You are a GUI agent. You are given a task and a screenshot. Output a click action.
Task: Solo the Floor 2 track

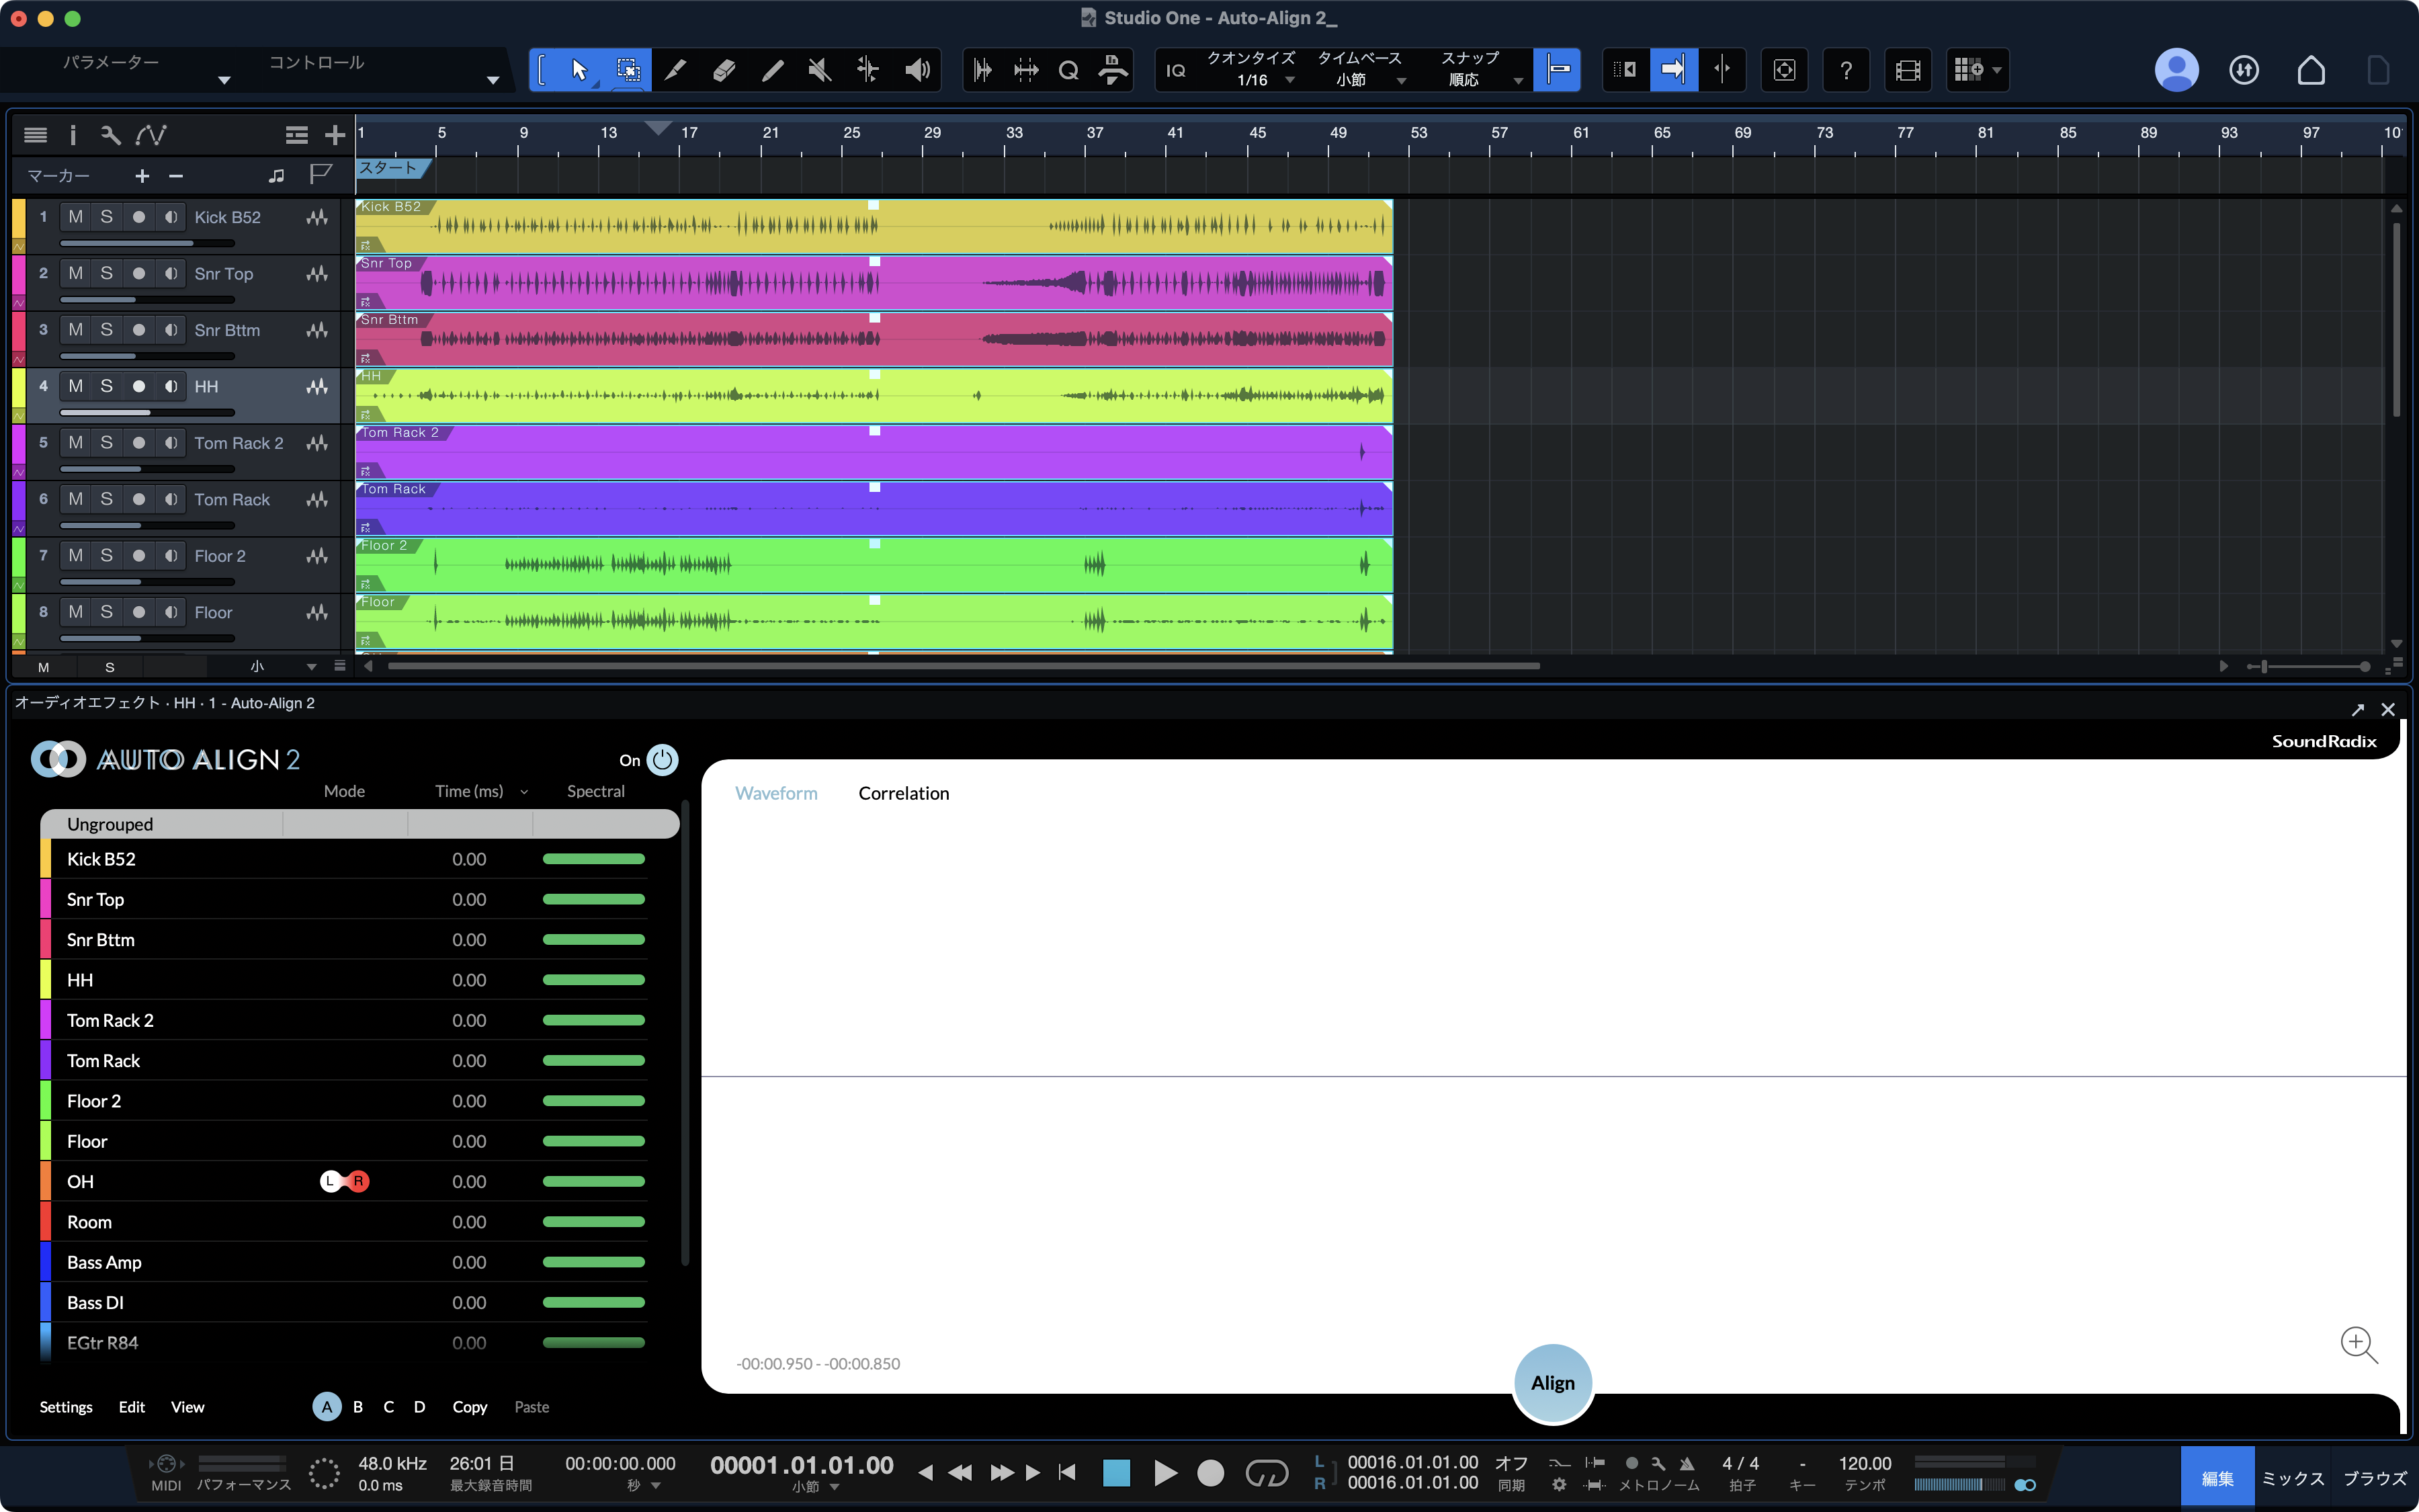[107, 556]
